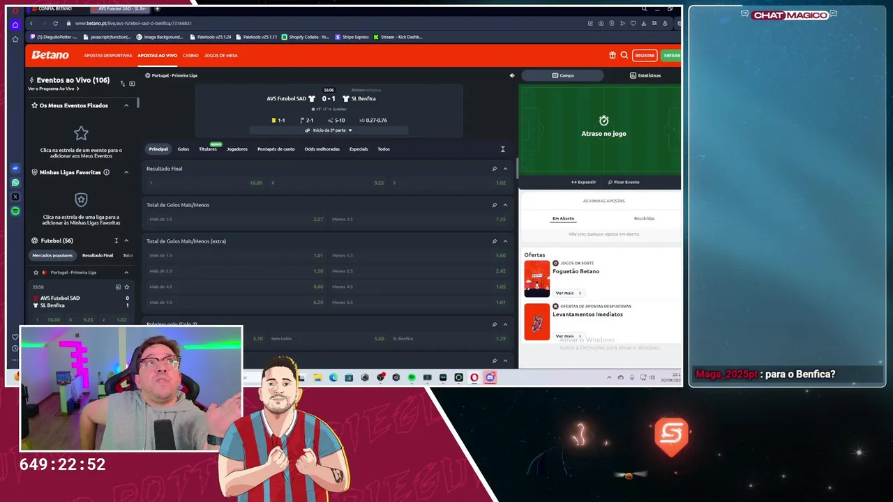The height and width of the screenshot is (502, 893).
Task: Open the Foguetão Betano offer thumbnail
Action: pyautogui.click(x=536, y=279)
